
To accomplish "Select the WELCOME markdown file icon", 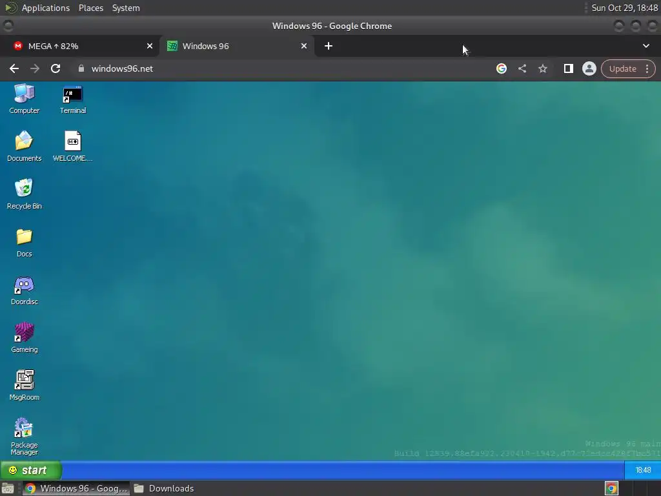I will point(72,146).
